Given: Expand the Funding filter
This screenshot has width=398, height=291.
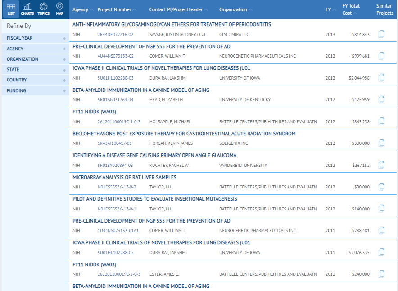Looking at the screenshot, I should (x=36, y=90).
